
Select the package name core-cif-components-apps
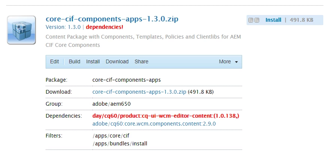[126, 80]
